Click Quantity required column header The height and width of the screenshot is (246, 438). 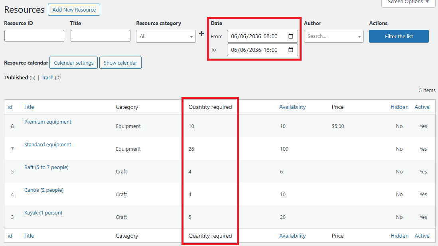pyautogui.click(x=210, y=107)
